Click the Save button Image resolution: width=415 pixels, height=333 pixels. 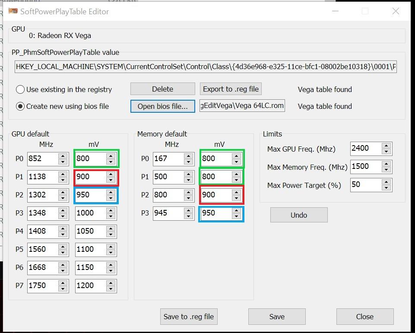(x=277, y=317)
